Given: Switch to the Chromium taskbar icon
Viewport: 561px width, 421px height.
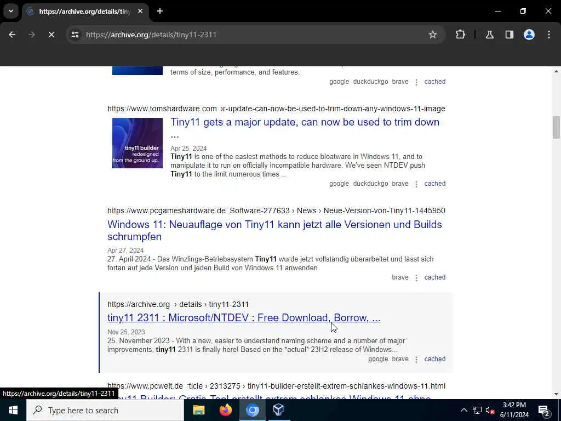Looking at the screenshot, I should coord(252,410).
